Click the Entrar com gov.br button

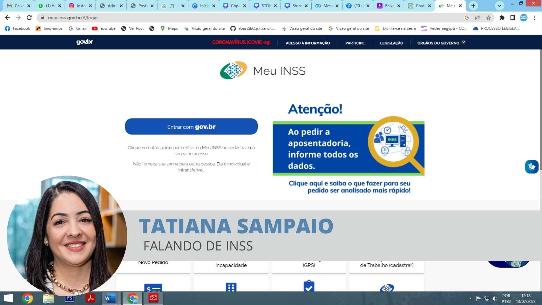click(x=191, y=127)
